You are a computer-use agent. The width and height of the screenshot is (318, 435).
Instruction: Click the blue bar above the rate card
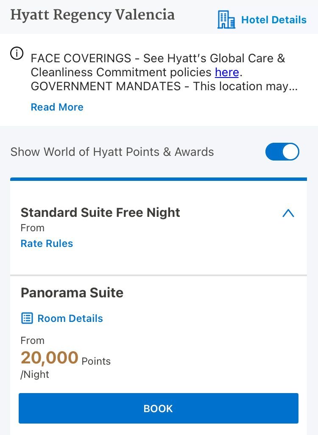159,179
